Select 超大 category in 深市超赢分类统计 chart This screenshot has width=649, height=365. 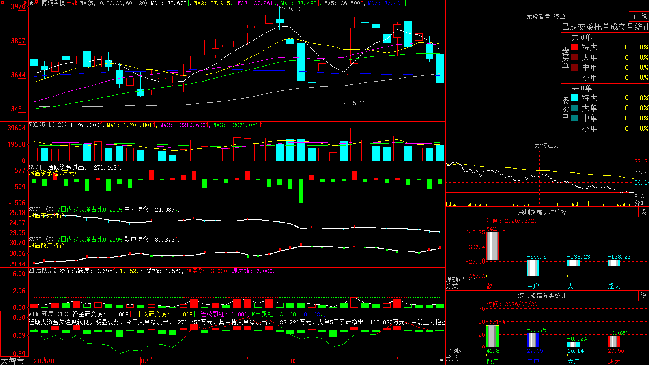point(614,361)
